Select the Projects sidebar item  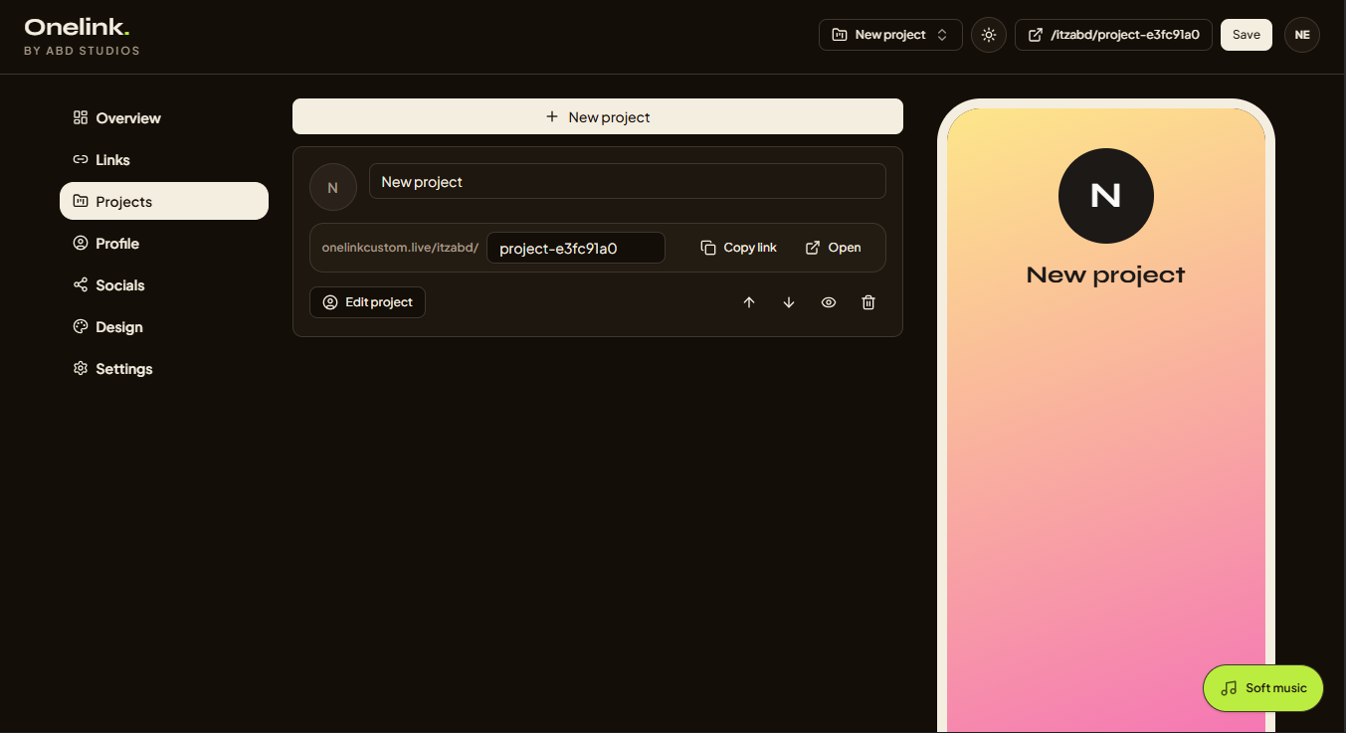[164, 201]
